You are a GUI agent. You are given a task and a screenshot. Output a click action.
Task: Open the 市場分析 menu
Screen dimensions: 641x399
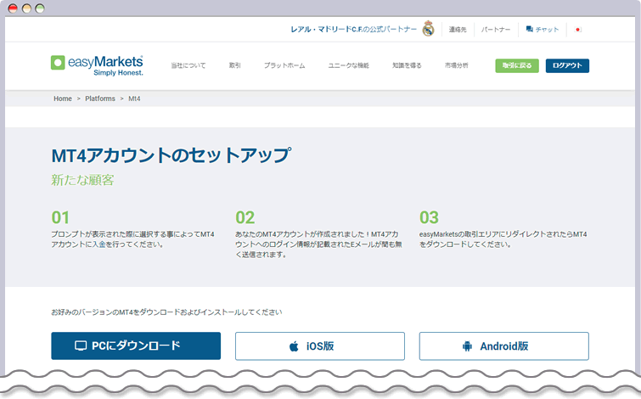456,65
